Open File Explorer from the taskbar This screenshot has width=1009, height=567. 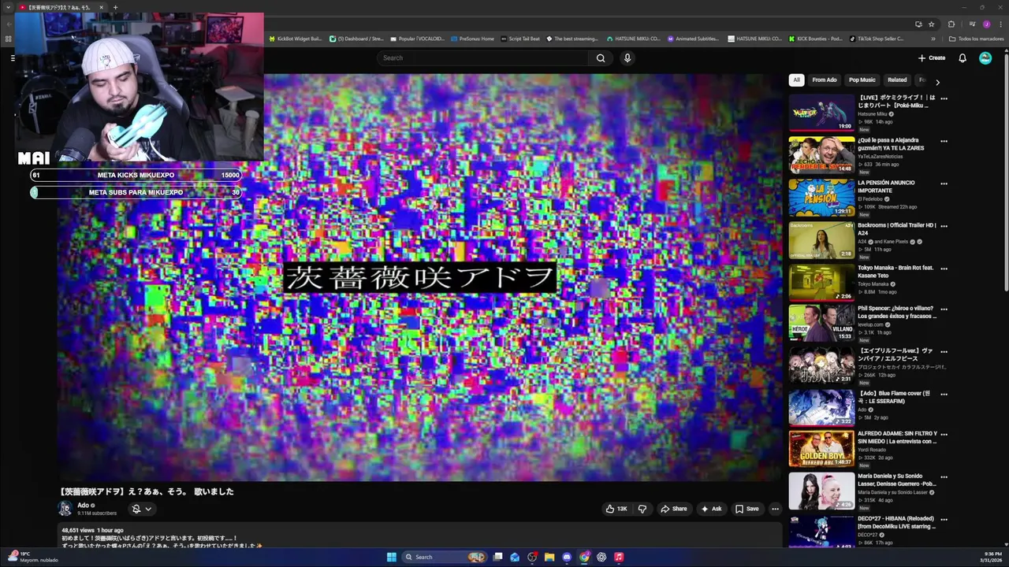[x=549, y=557]
